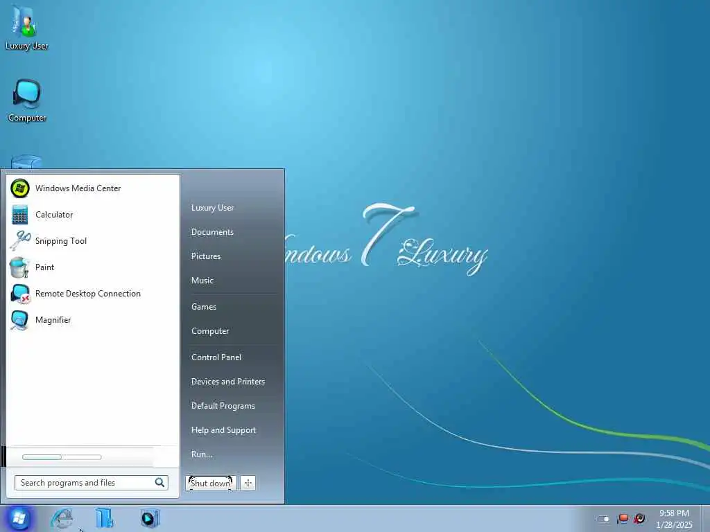This screenshot has width=710, height=532.
Task: Open Music from Start menu
Action: click(202, 281)
